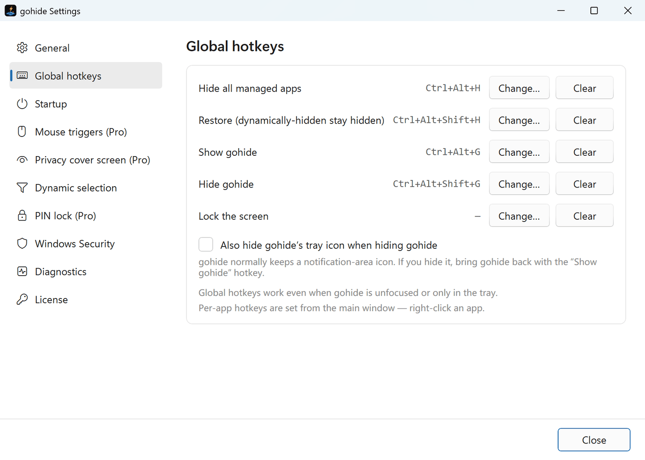The height and width of the screenshot is (460, 645).
Task: Click the Startup power icon
Action: pos(22,103)
